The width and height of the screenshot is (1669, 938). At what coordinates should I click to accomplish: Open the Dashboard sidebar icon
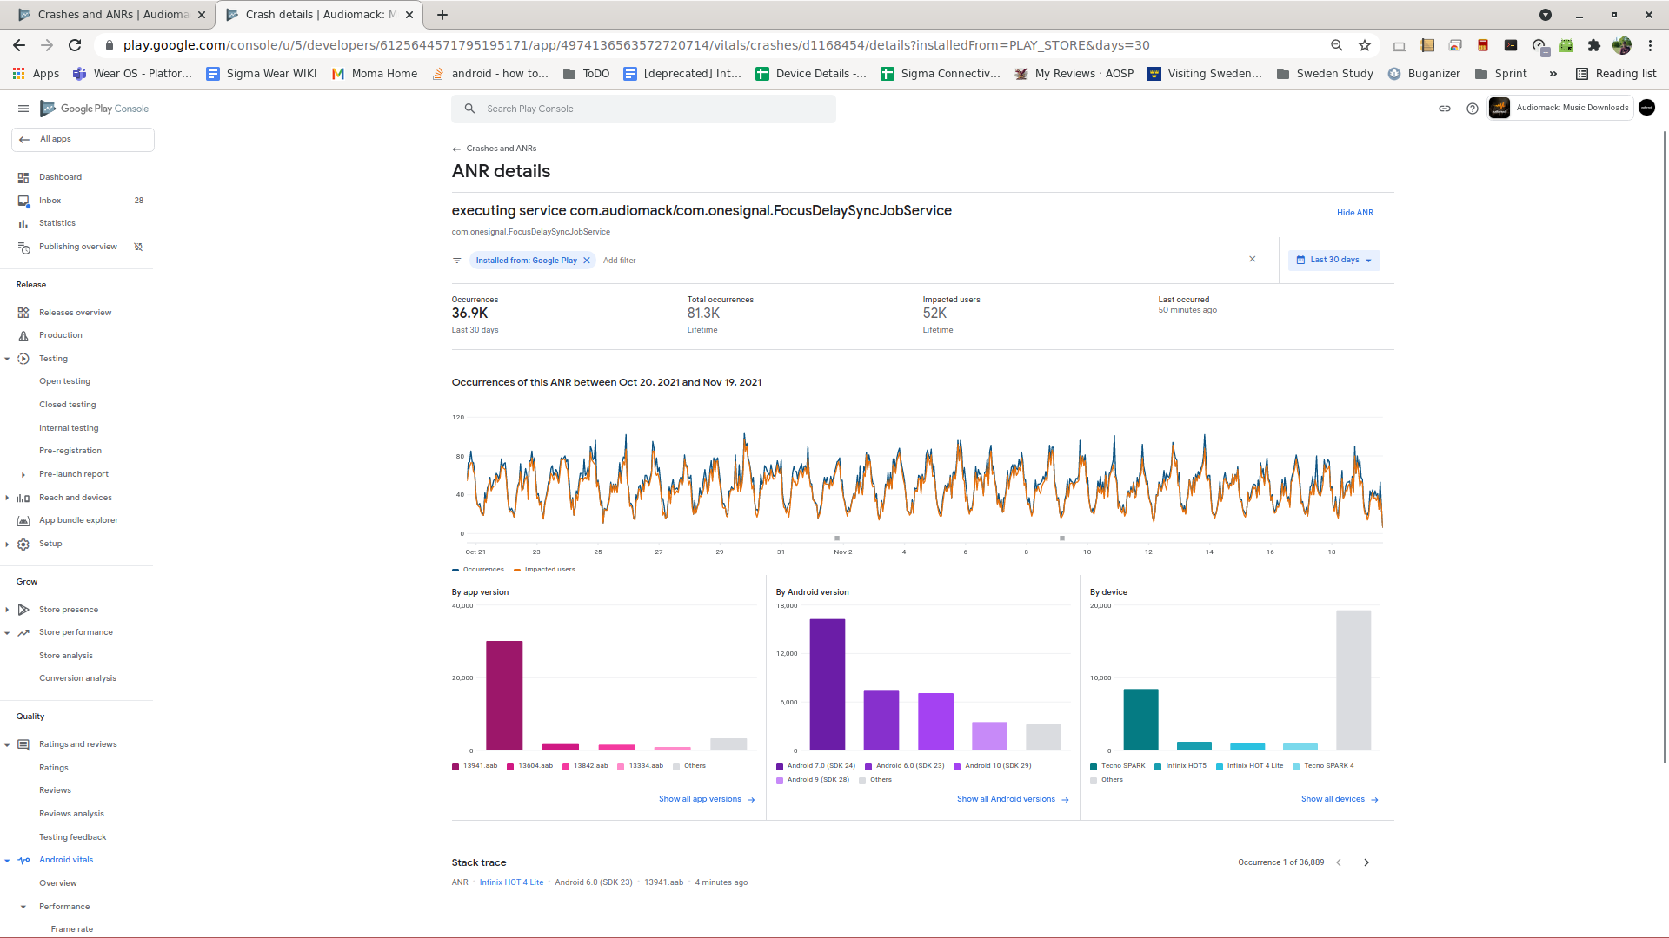[23, 177]
